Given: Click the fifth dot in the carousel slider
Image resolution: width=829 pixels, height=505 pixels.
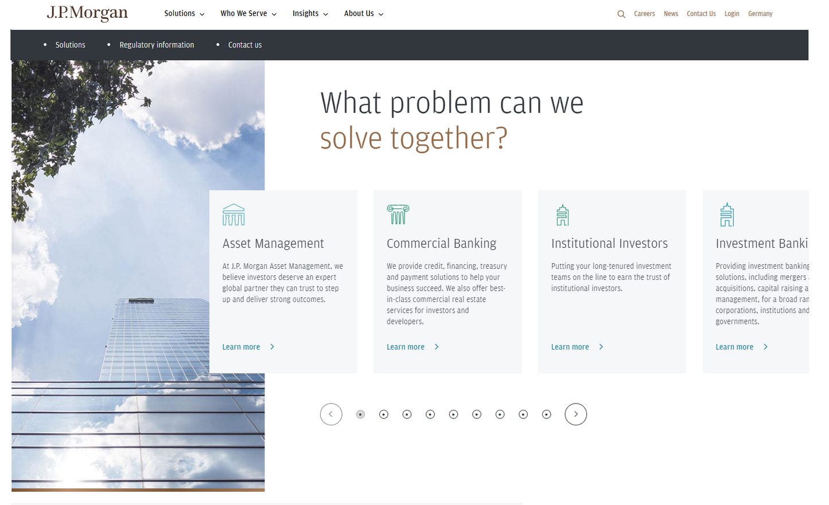Looking at the screenshot, I should [x=454, y=414].
